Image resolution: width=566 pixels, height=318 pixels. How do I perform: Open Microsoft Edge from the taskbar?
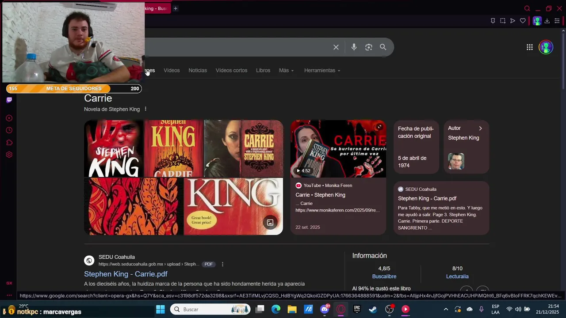276,309
